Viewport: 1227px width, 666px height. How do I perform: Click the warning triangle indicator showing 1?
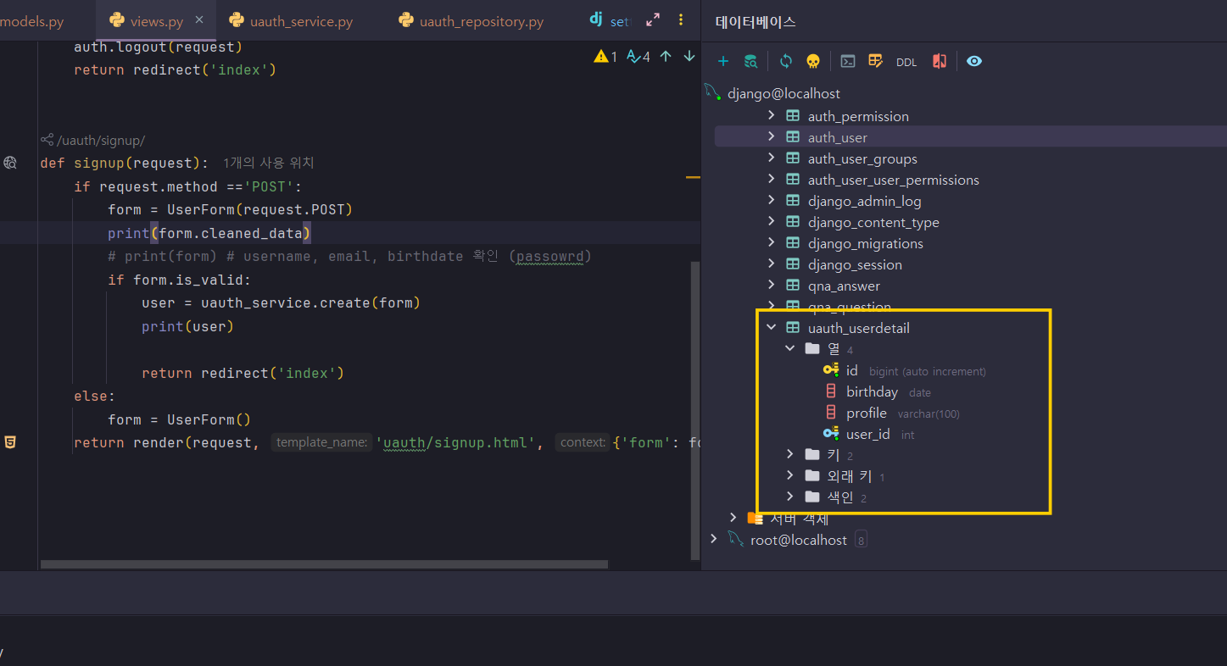[606, 57]
